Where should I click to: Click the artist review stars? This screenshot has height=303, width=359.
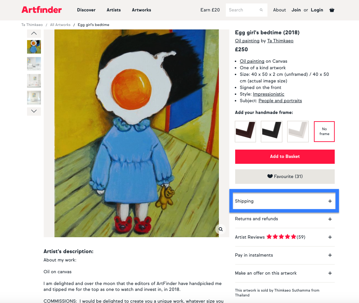point(281,237)
